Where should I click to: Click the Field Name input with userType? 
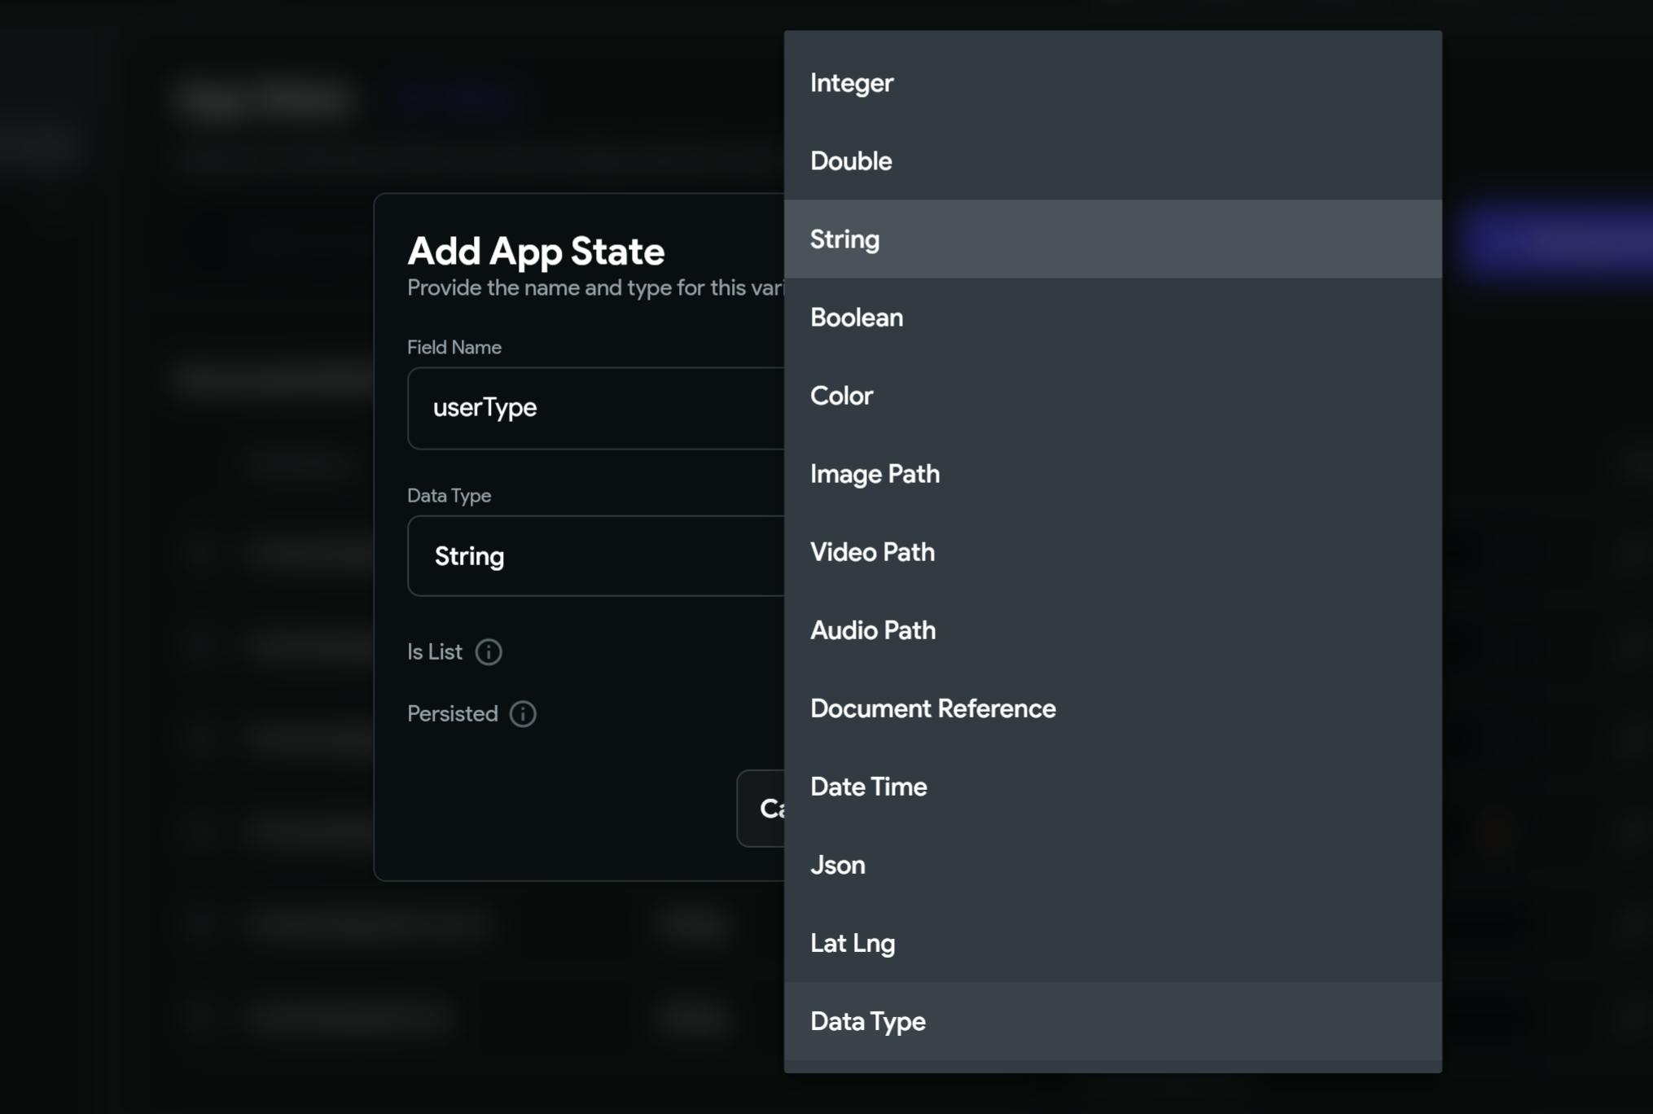[x=595, y=408]
